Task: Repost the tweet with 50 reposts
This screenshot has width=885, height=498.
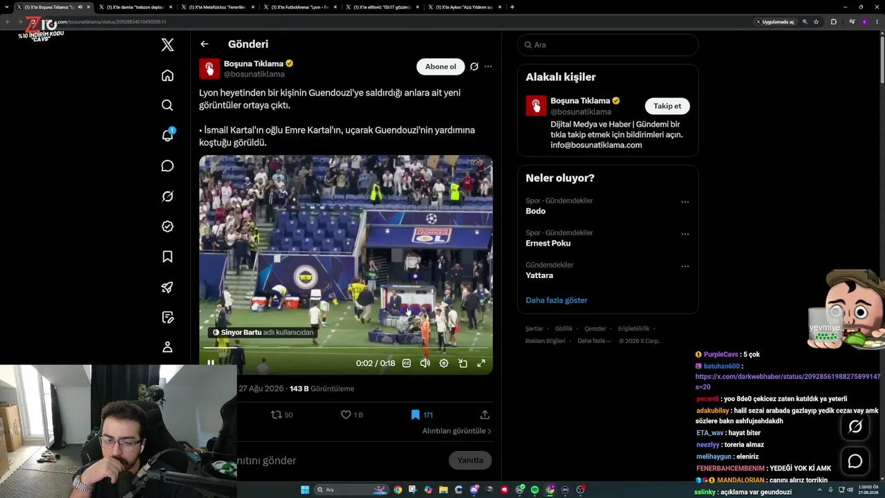Action: click(282, 415)
